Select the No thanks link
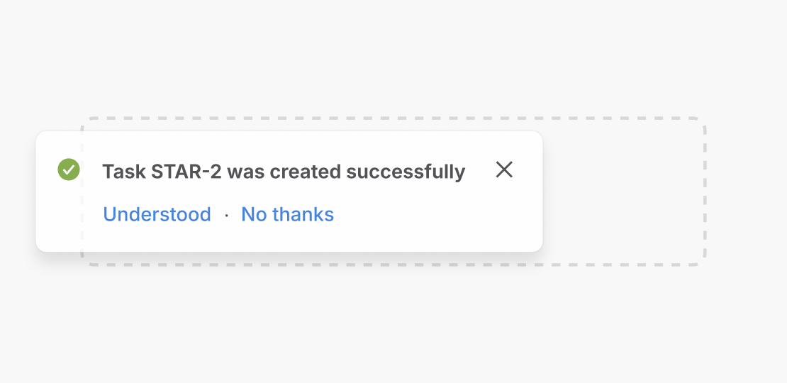 [287, 214]
